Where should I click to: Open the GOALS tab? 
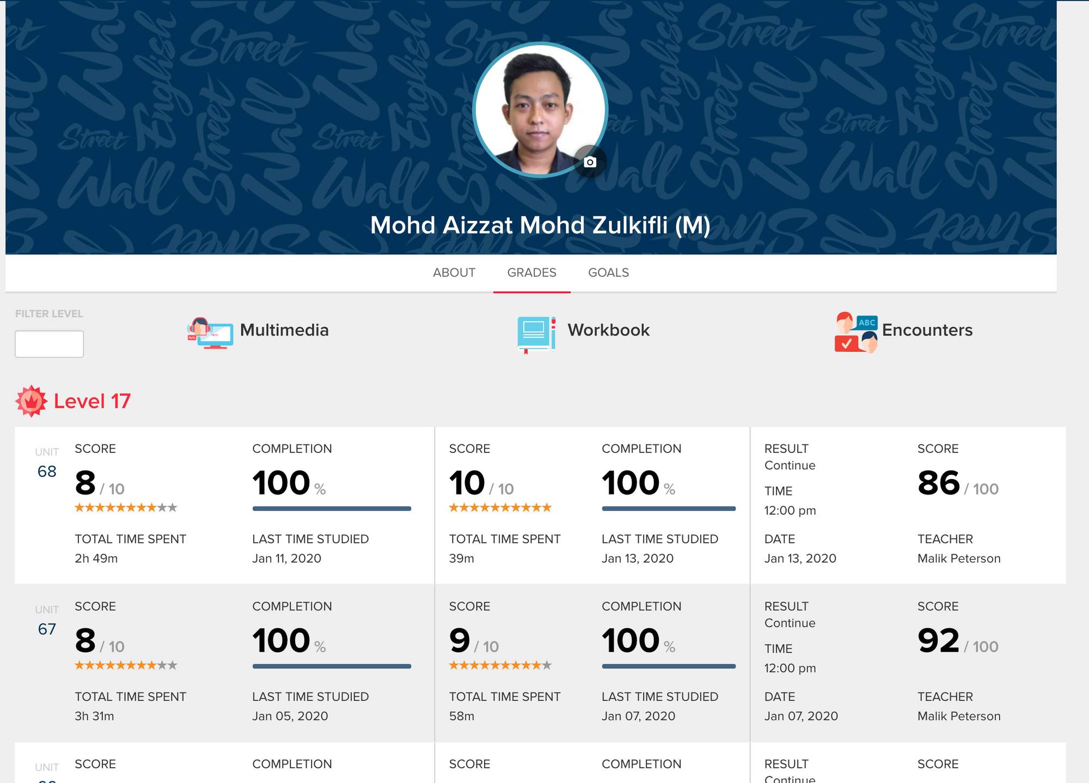(x=608, y=272)
